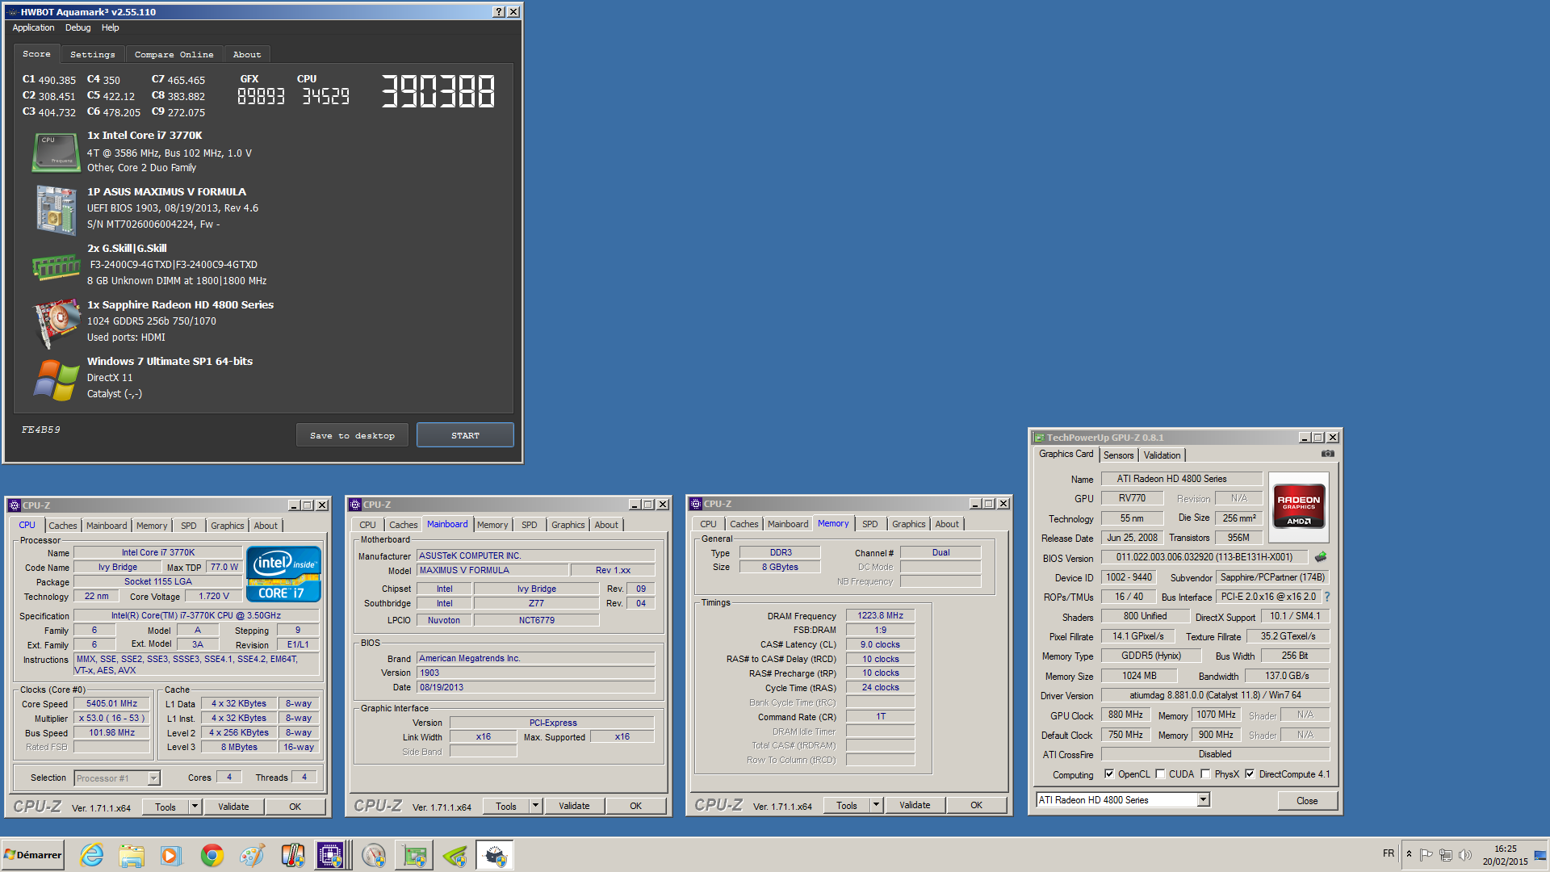Open Caches tab in the Memory CPU-Z window
The width and height of the screenshot is (1550, 872).
point(744,524)
